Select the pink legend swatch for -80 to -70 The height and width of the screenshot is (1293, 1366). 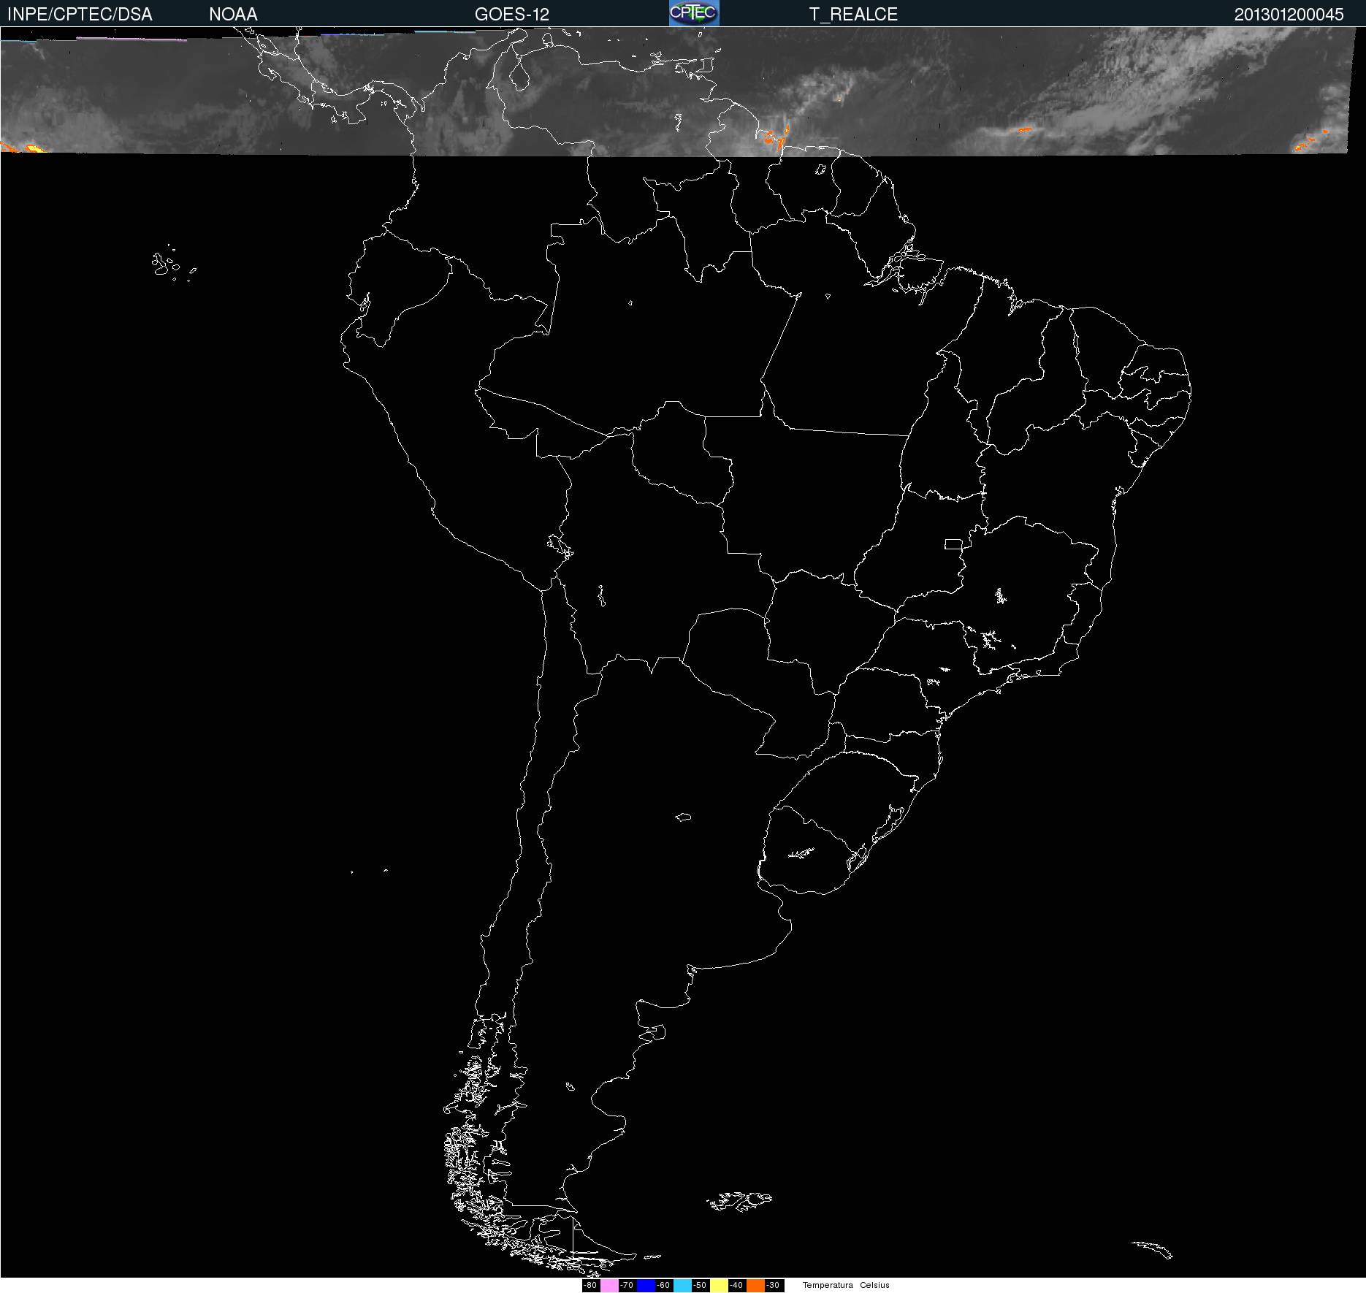click(x=609, y=1285)
